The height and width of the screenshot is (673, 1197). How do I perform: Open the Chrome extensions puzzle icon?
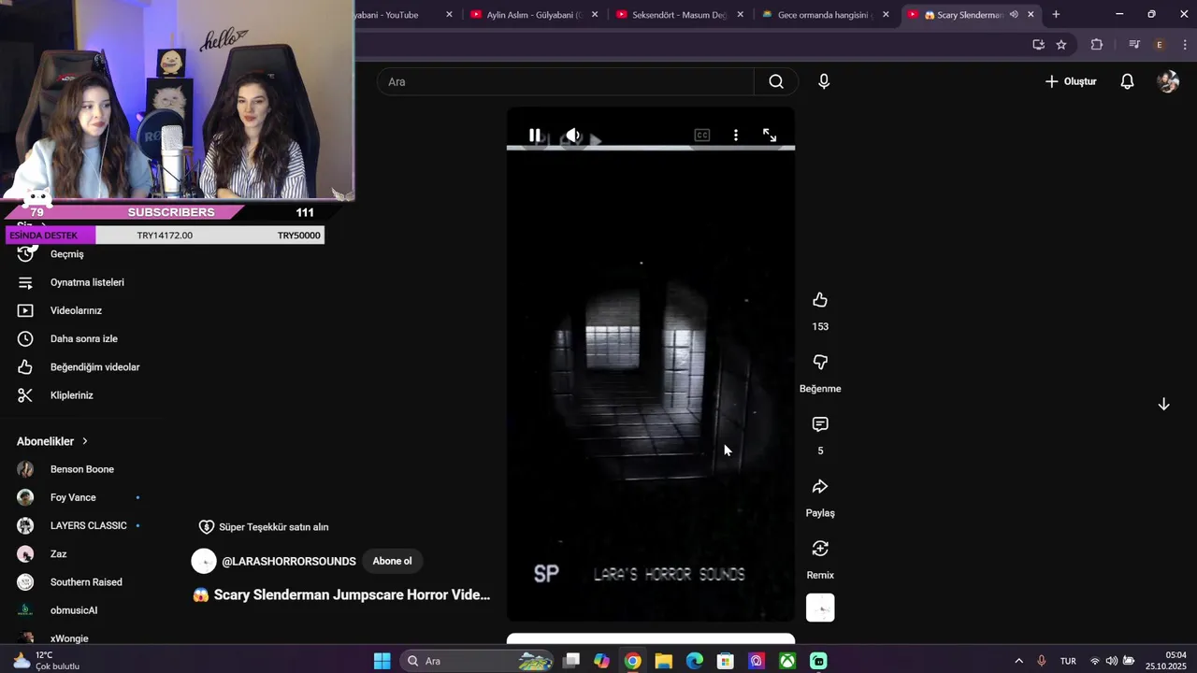pos(1097,44)
